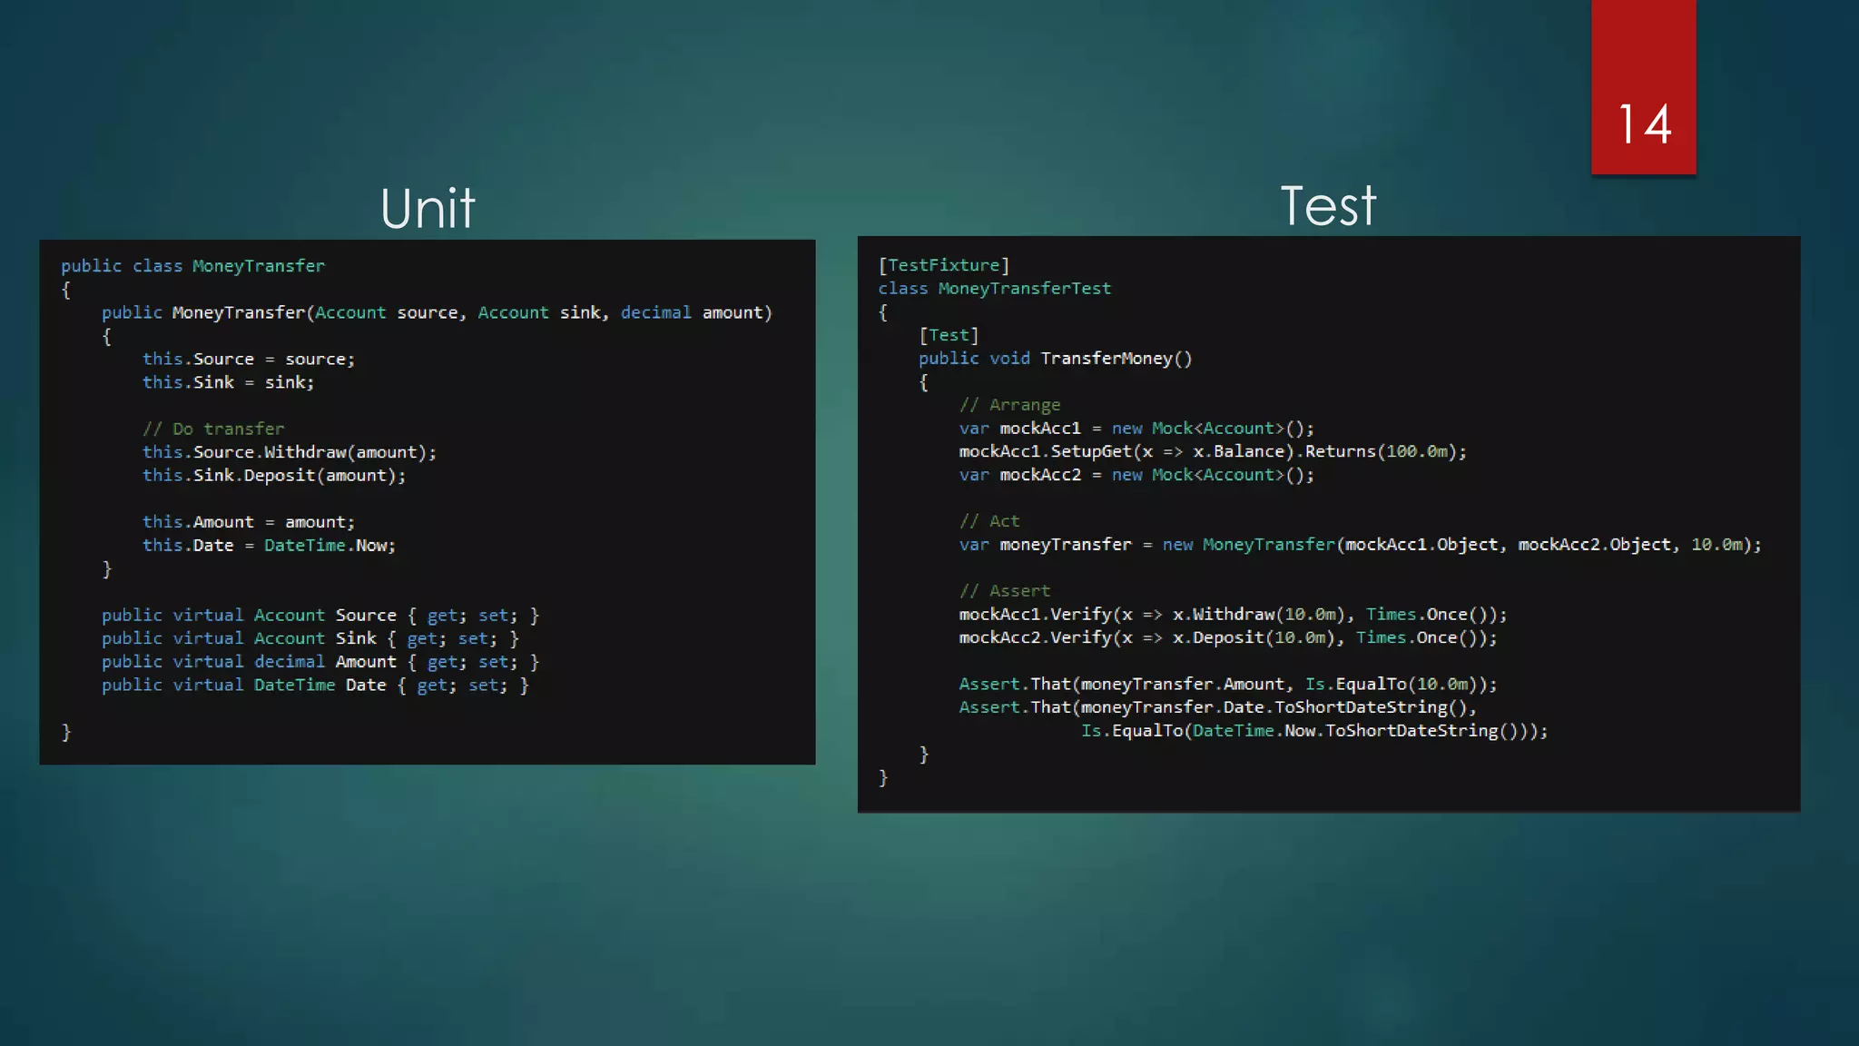Click this.Sink.Deposit(amount) line
Viewport: 1859px width, 1046px height.
tap(273, 476)
